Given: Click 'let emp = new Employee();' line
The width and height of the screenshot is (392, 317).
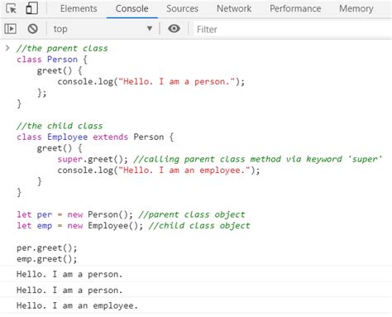Looking at the screenshot, I should [79, 225].
